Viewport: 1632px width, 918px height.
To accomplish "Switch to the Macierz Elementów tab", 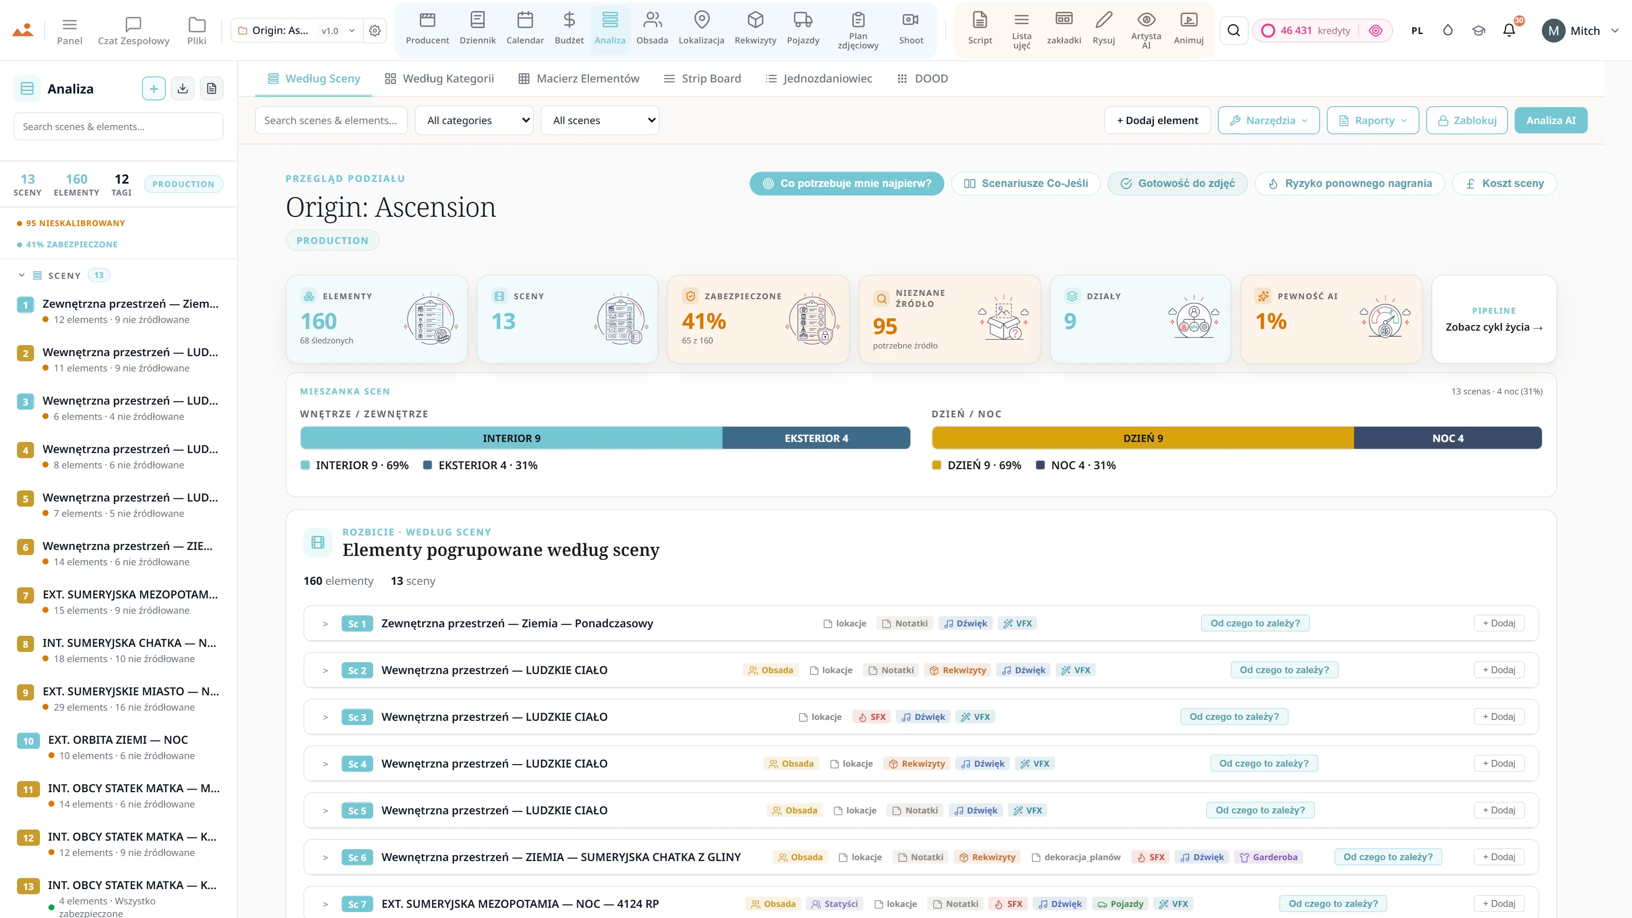I will pos(579,79).
